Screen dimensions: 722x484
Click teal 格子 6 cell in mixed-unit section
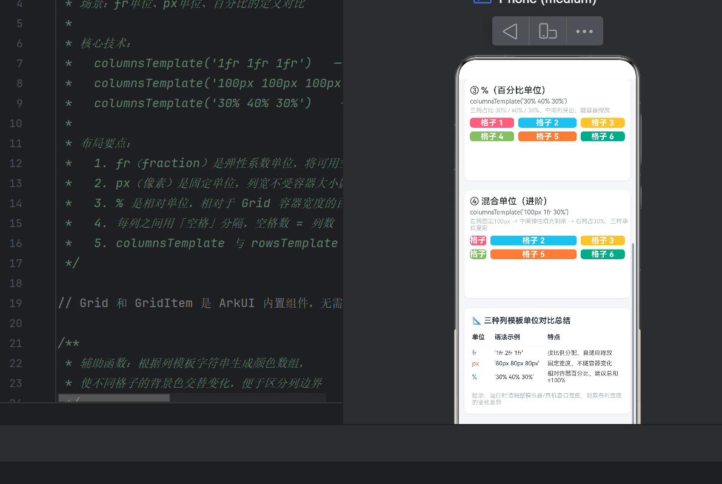click(603, 254)
